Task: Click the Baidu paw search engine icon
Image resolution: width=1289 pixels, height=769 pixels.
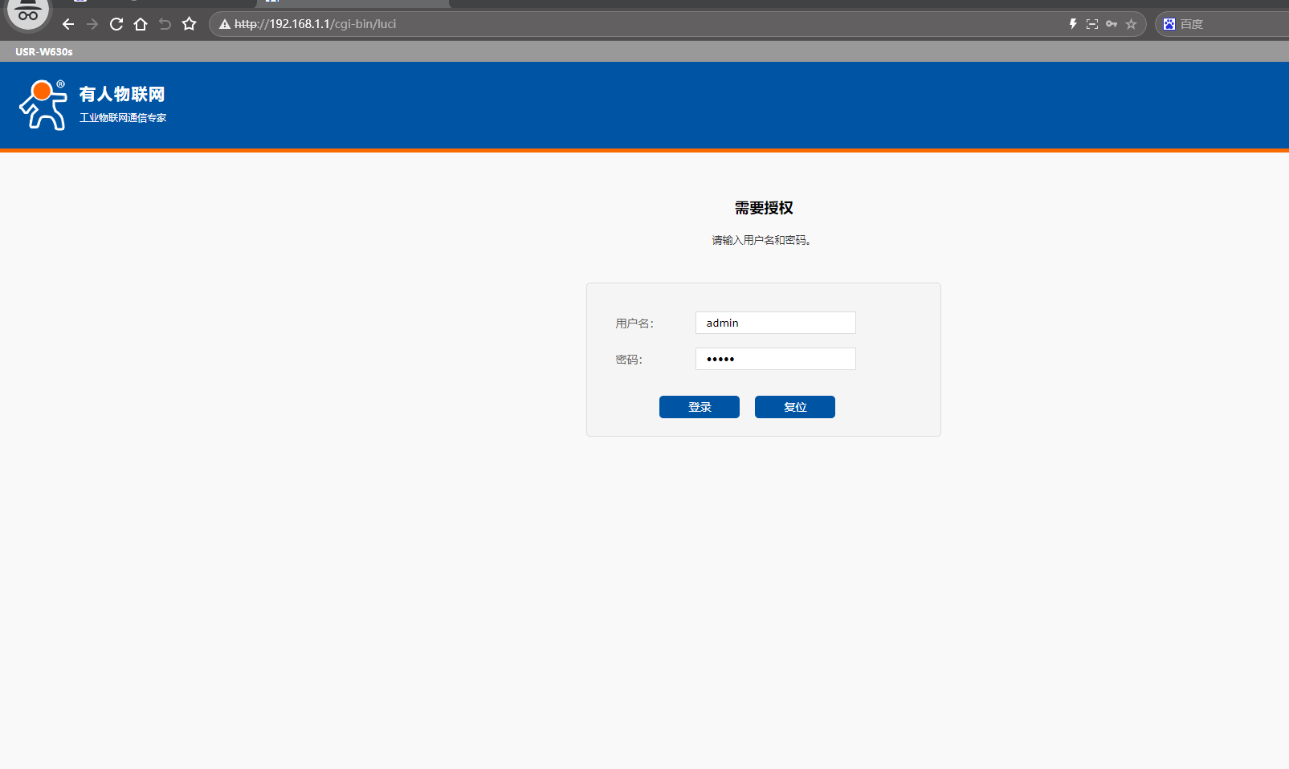Action: click(x=1169, y=24)
